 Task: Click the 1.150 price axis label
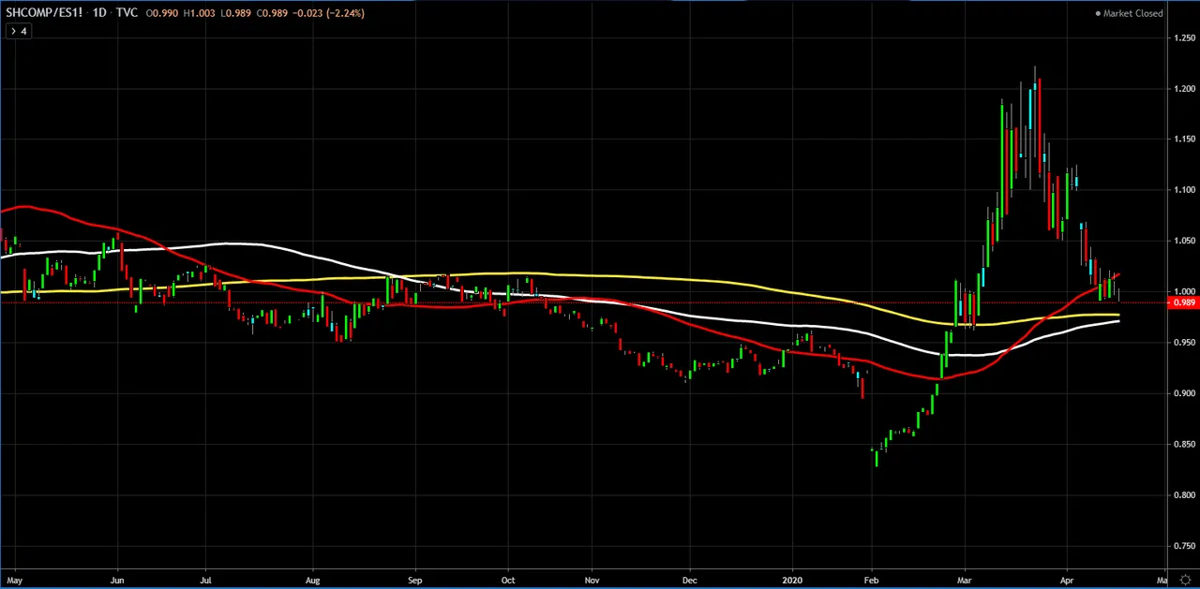click(1184, 139)
